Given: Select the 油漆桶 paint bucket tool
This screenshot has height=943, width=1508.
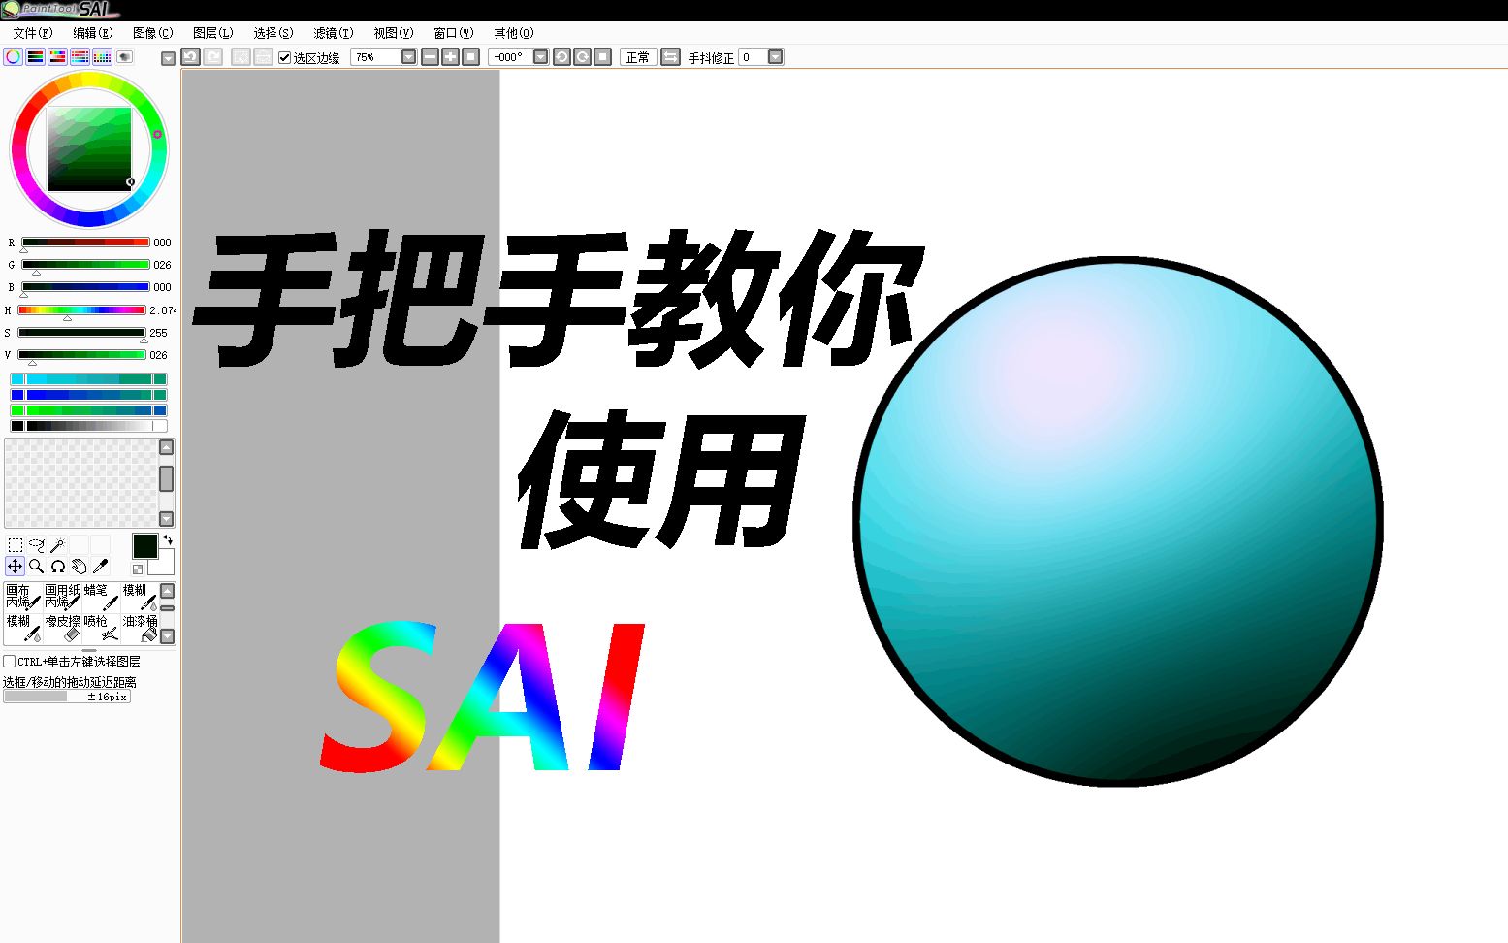Looking at the screenshot, I should [x=141, y=629].
